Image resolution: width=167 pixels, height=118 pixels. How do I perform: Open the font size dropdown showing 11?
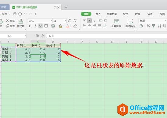pos(59,21)
